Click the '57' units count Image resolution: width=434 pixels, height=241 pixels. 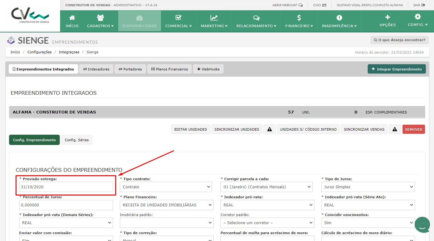(x=291, y=112)
